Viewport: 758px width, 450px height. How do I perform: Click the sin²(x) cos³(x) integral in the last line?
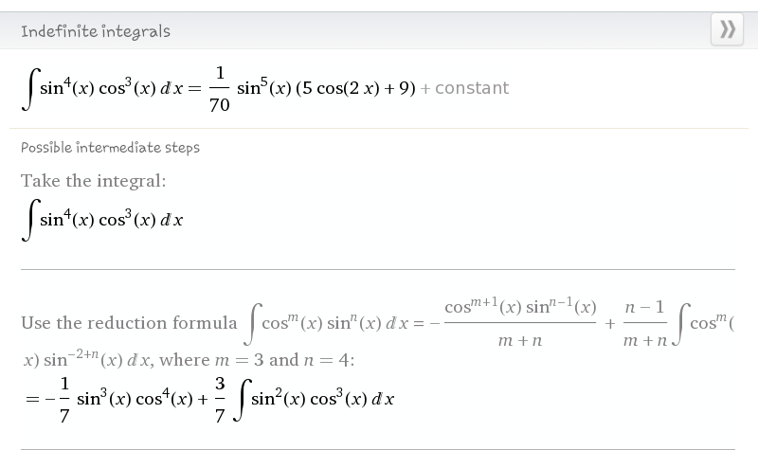314,399
